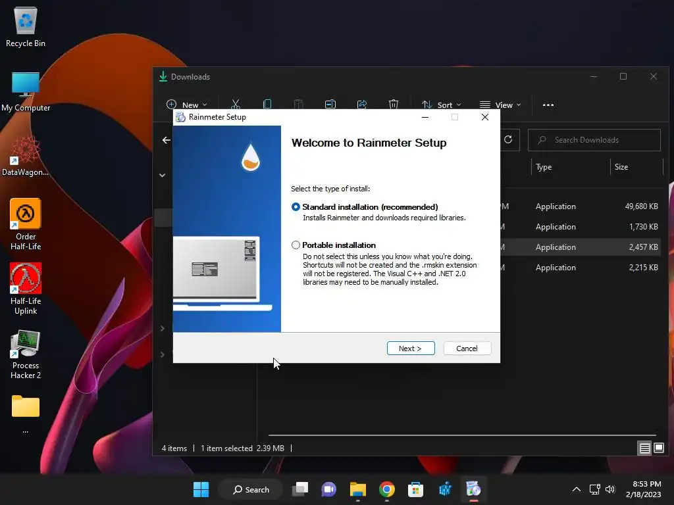Open the New dropdown in Downloads
This screenshot has width=674, height=505.
coord(186,105)
